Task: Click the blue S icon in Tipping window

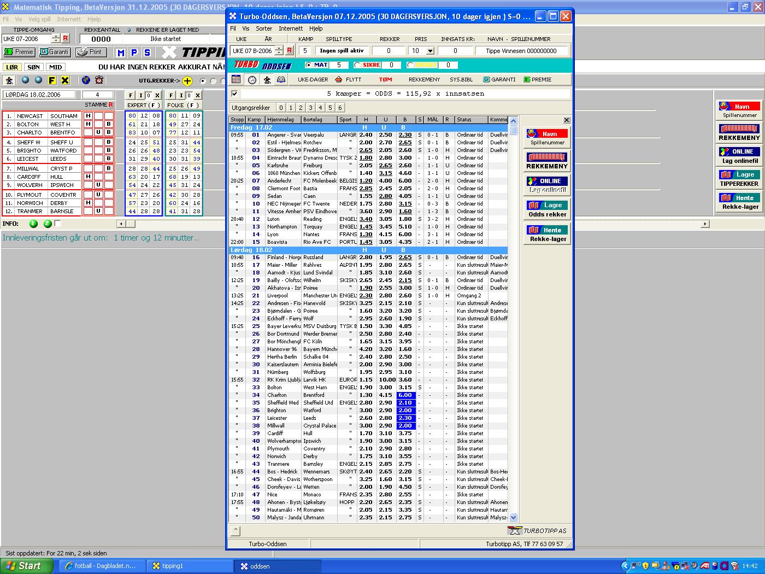Action: tap(147, 52)
